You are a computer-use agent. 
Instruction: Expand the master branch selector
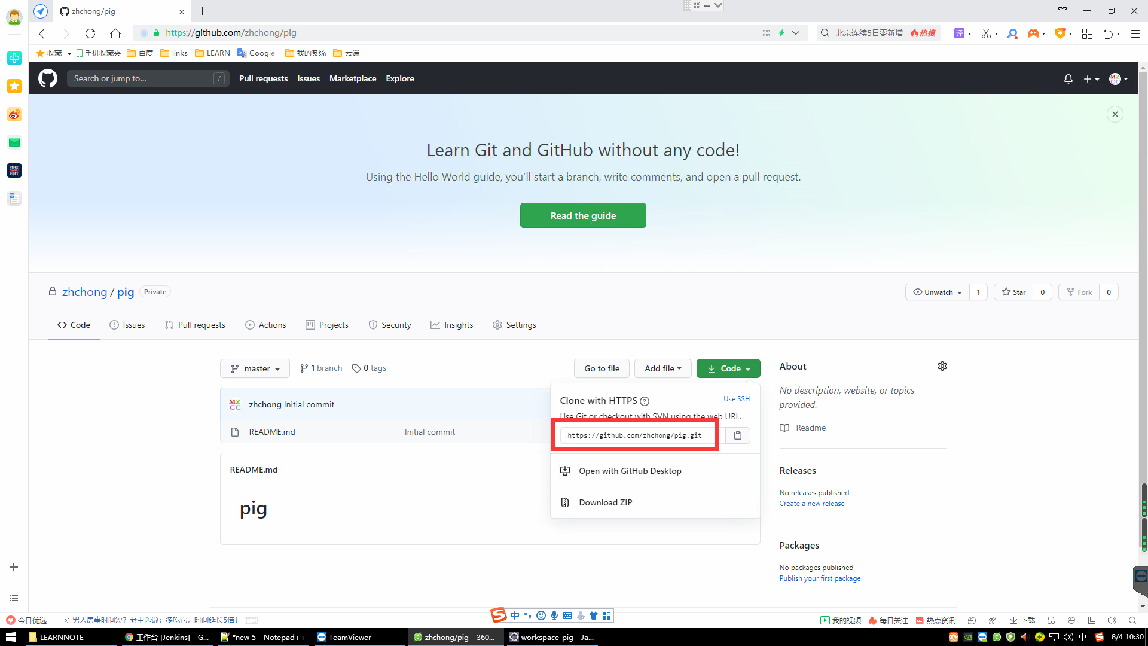255,368
